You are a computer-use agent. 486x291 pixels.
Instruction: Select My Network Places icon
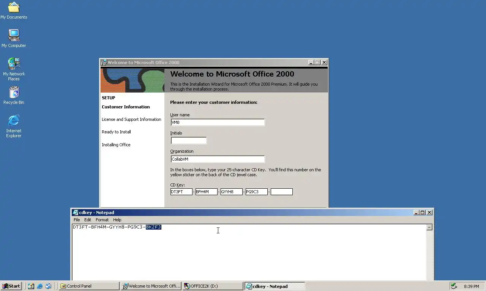tap(14, 69)
